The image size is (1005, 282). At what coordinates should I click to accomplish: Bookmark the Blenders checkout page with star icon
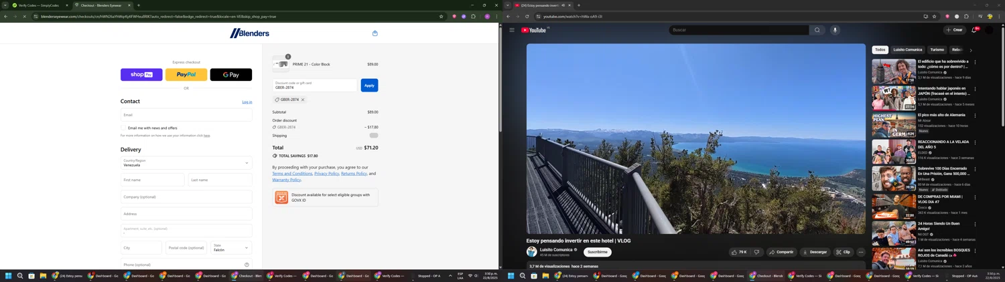pos(441,16)
